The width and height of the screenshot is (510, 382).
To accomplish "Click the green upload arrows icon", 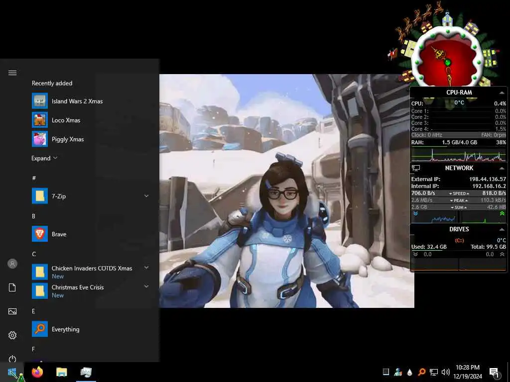I will pyautogui.click(x=502, y=214).
